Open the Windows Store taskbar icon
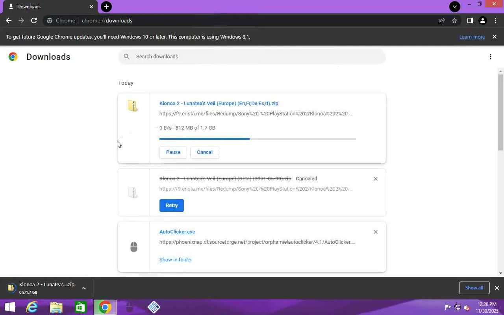 [81, 307]
